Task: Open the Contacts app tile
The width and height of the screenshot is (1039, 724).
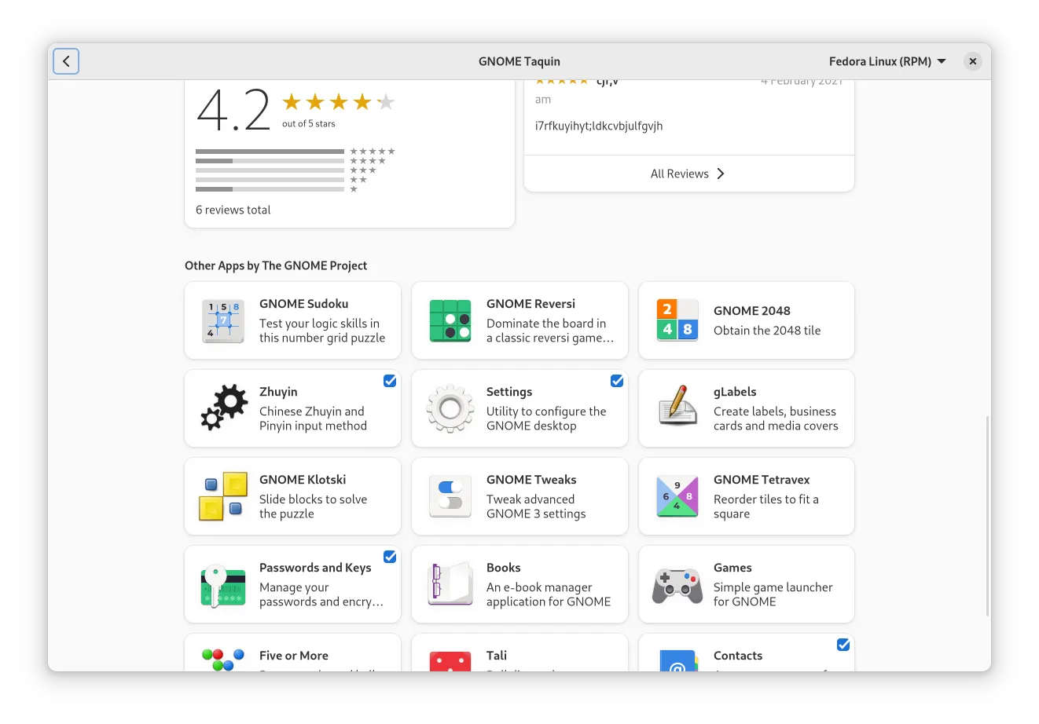Action: 746,654
